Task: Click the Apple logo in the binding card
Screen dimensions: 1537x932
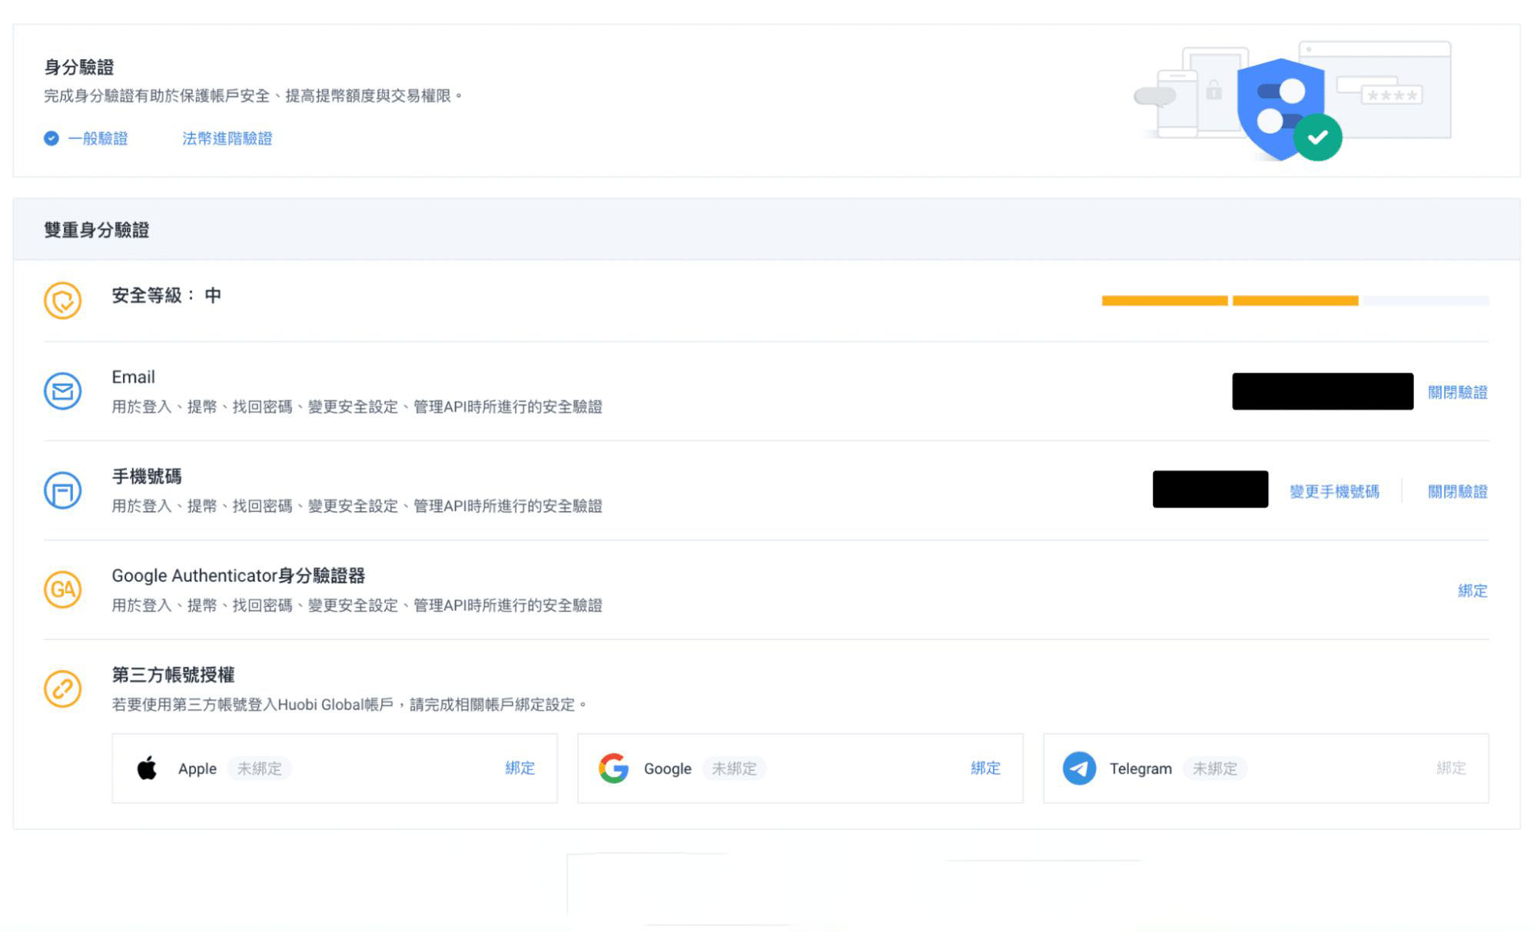Action: [148, 768]
